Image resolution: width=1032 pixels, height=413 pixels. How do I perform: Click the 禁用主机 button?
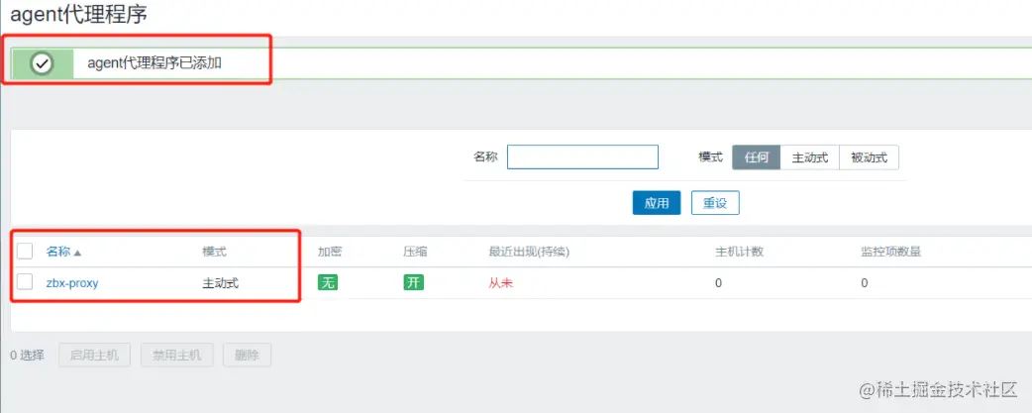click(177, 356)
